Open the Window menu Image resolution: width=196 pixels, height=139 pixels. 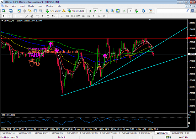[x=49, y=6]
